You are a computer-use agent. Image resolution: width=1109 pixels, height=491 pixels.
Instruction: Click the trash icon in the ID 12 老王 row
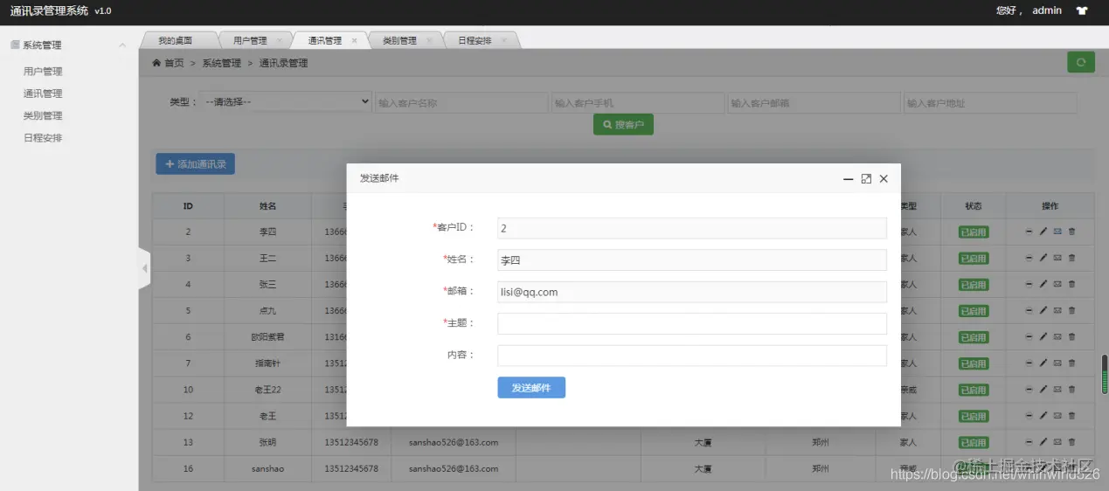1071,416
